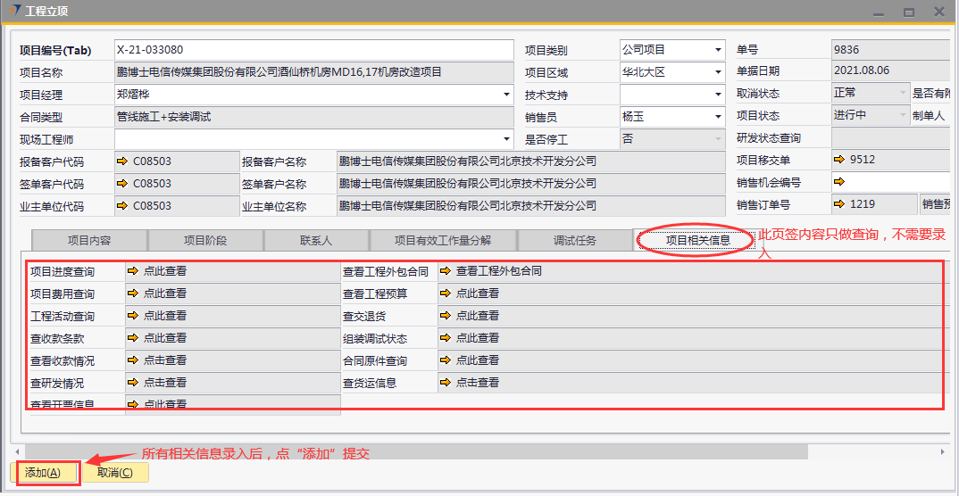Click arrow icon next to 项目费用查询
The width and height of the screenshot is (959, 496).
133,293
